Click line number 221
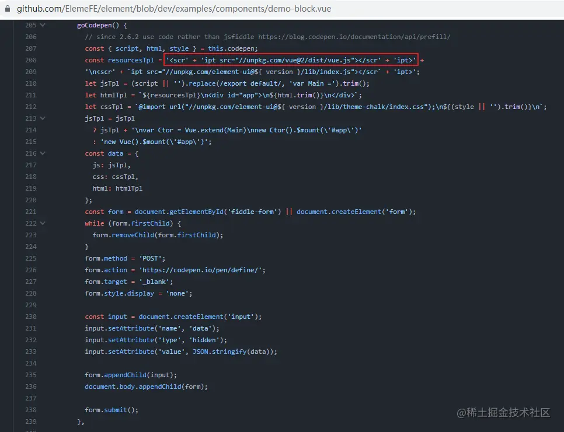564x432 pixels. (31, 212)
